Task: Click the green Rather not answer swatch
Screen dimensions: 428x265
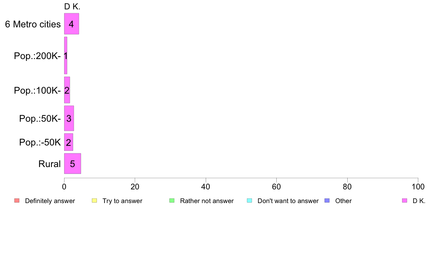Action: click(x=172, y=201)
